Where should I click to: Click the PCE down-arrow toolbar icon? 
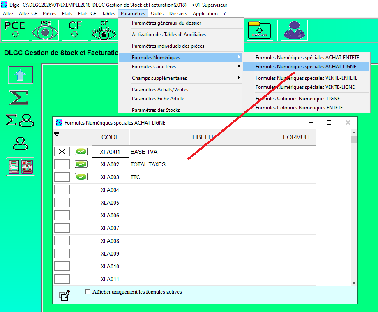click(15, 30)
